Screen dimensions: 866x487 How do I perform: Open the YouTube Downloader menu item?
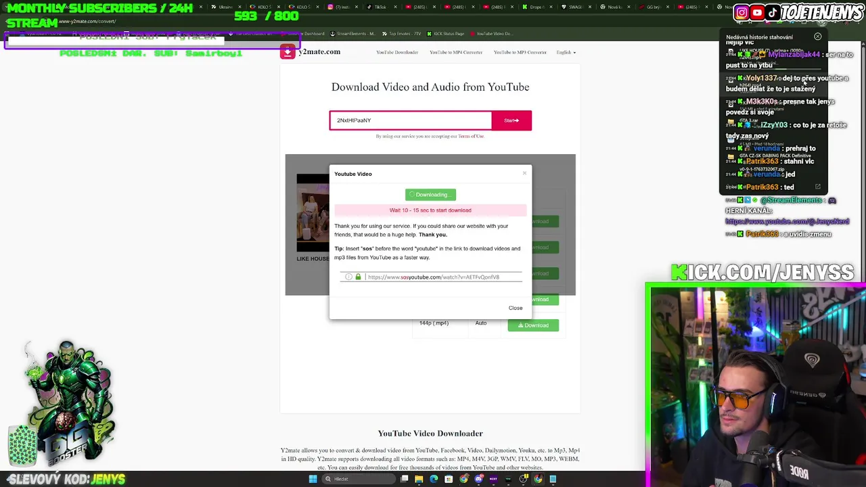tap(397, 52)
